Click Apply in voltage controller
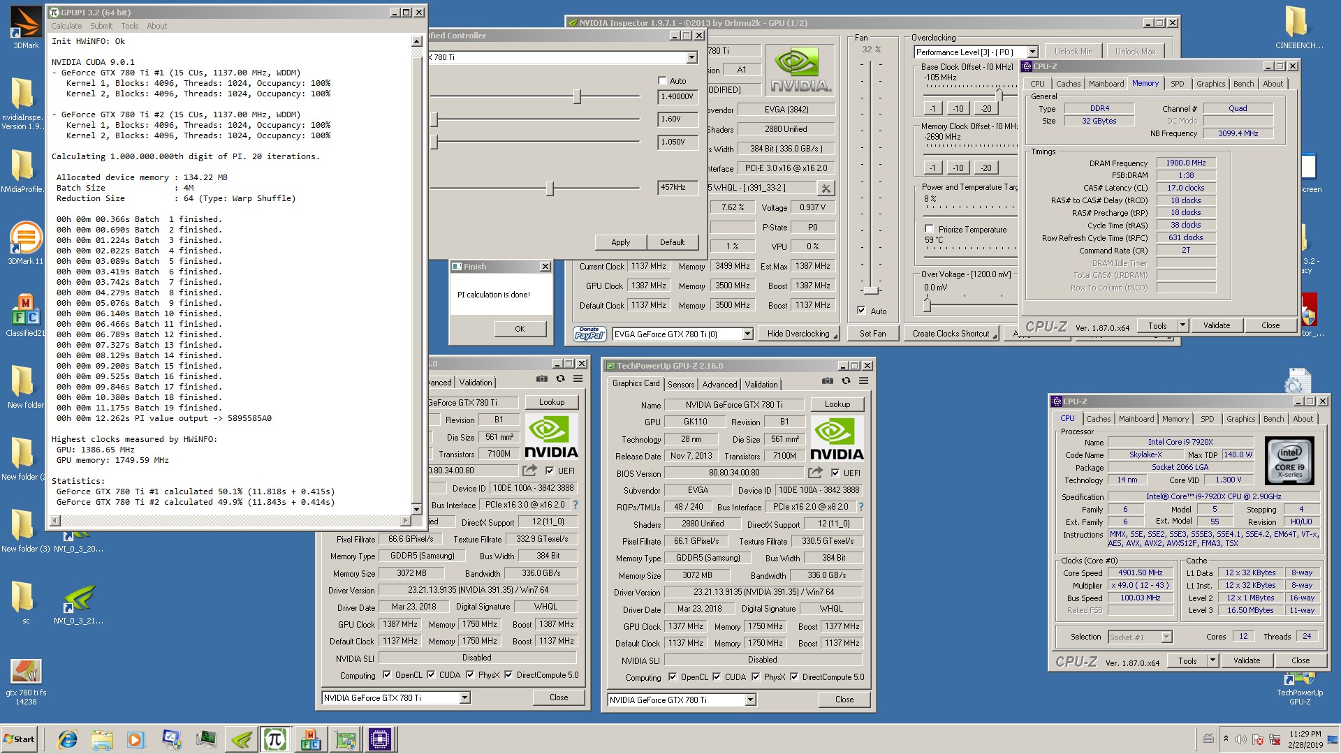This screenshot has height=754, width=1341. (x=620, y=242)
